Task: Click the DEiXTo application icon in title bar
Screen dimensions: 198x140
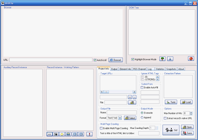Action: pos(3,3)
